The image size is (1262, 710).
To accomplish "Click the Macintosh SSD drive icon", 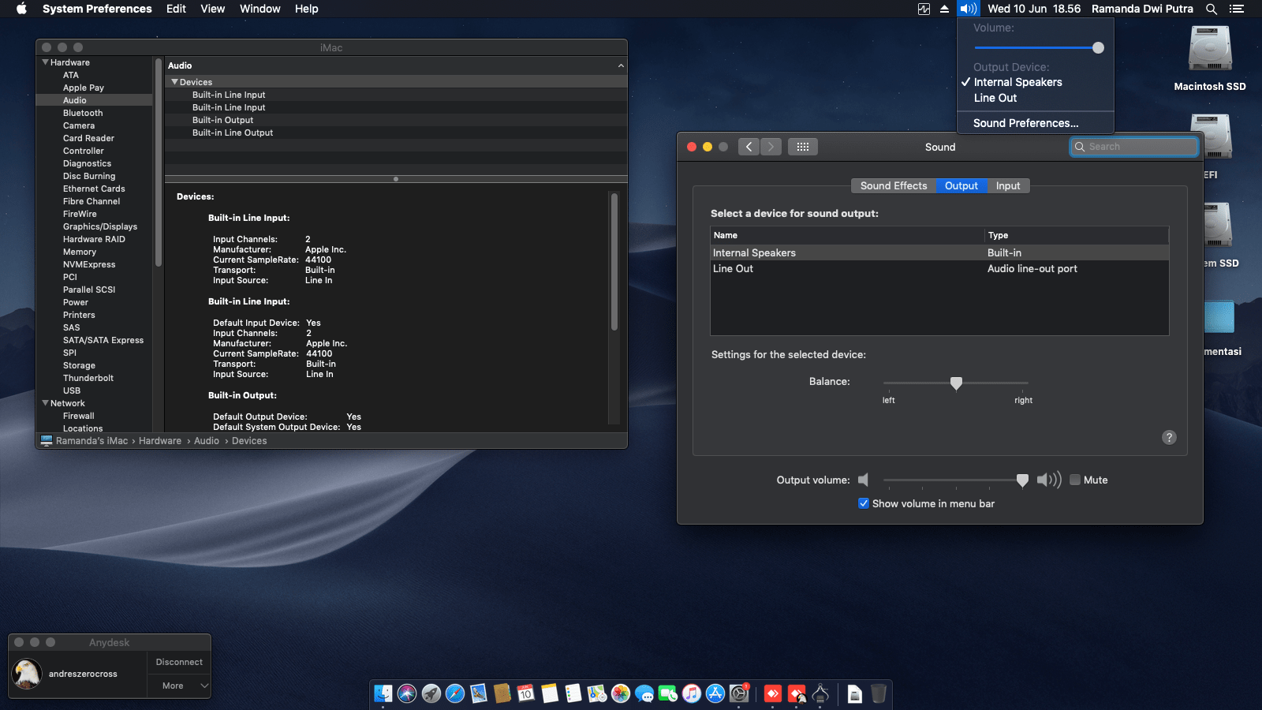I will click(x=1210, y=50).
